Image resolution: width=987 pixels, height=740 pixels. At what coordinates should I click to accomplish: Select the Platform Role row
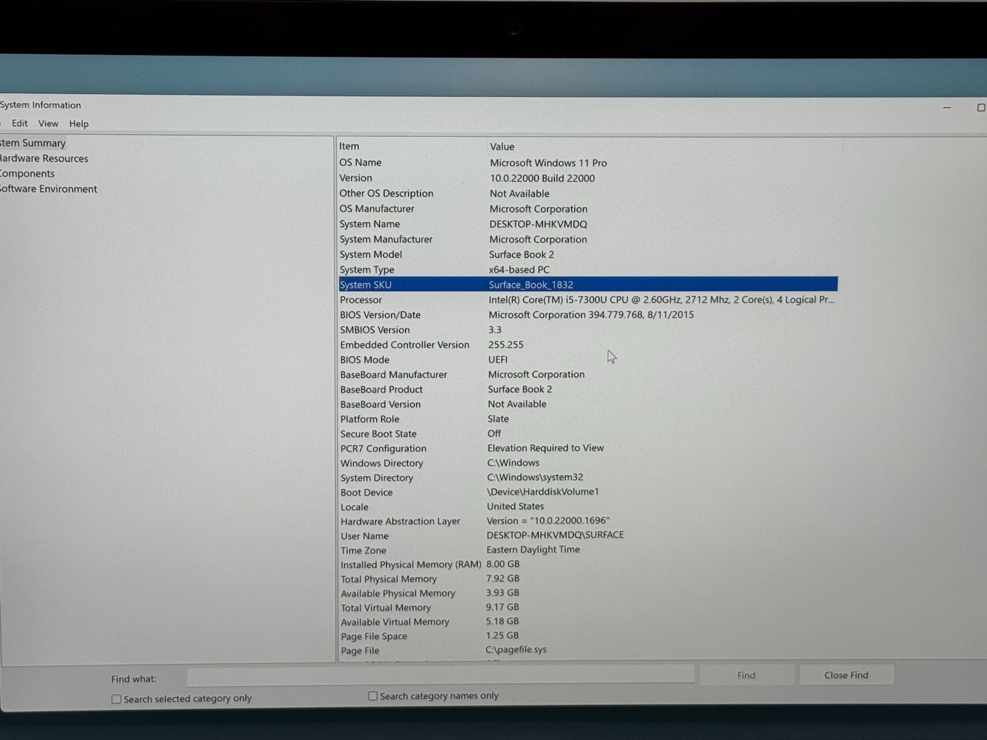coord(588,419)
